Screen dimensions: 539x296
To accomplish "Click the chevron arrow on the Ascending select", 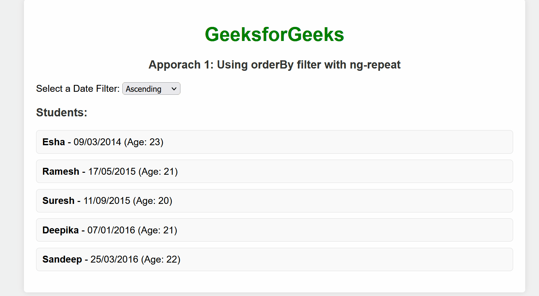I will (174, 89).
